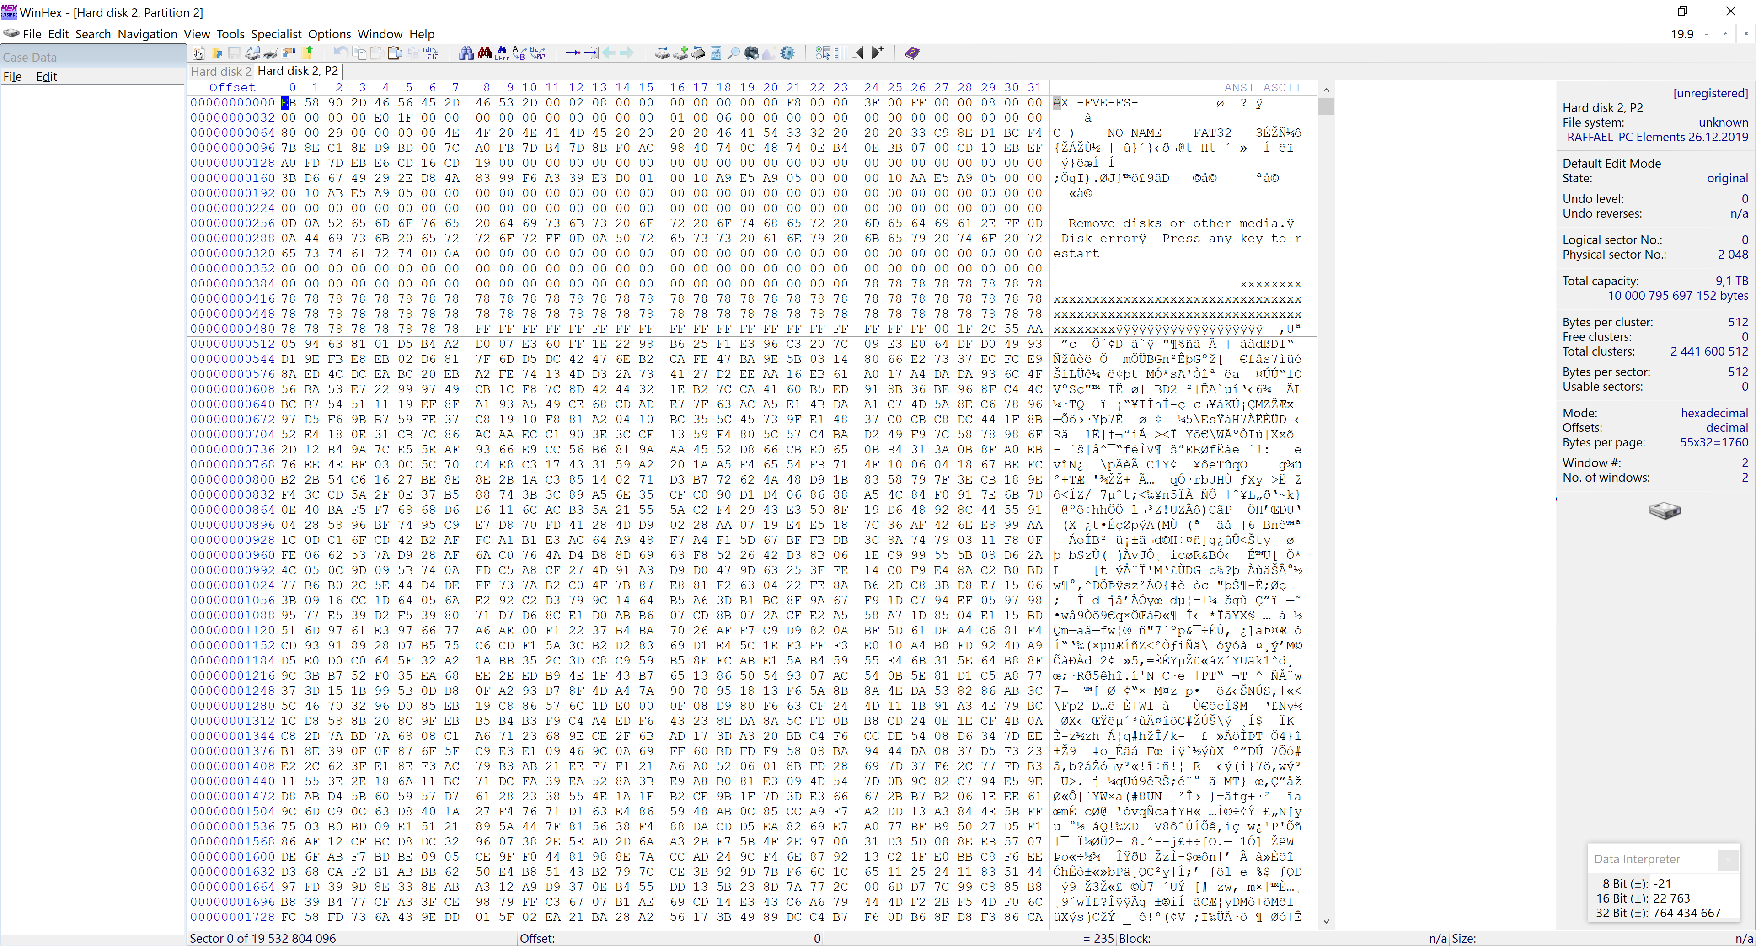The height and width of the screenshot is (946, 1756).
Task: Open help via purple book icon
Action: click(x=912, y=53)
